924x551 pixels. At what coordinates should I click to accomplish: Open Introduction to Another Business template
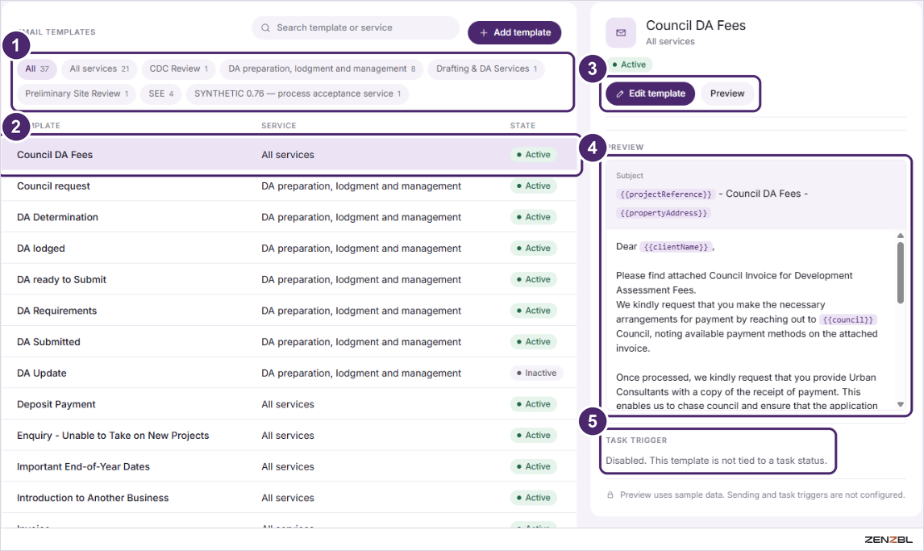[x=289, y=499]
